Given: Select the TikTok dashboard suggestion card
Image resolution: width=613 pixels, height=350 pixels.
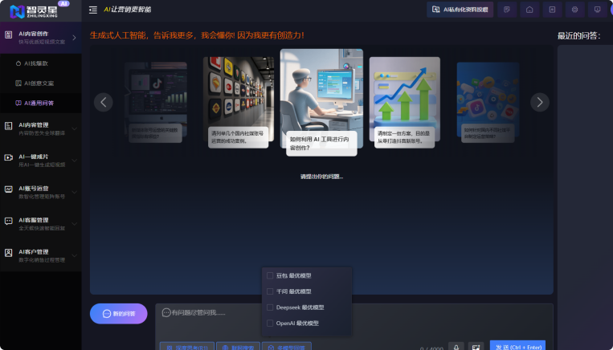Looking at the screenshot, I should coord(156,102).
